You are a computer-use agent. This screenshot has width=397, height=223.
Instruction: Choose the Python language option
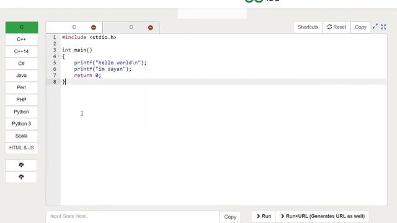pyautogui.click(x=22, y=111)
